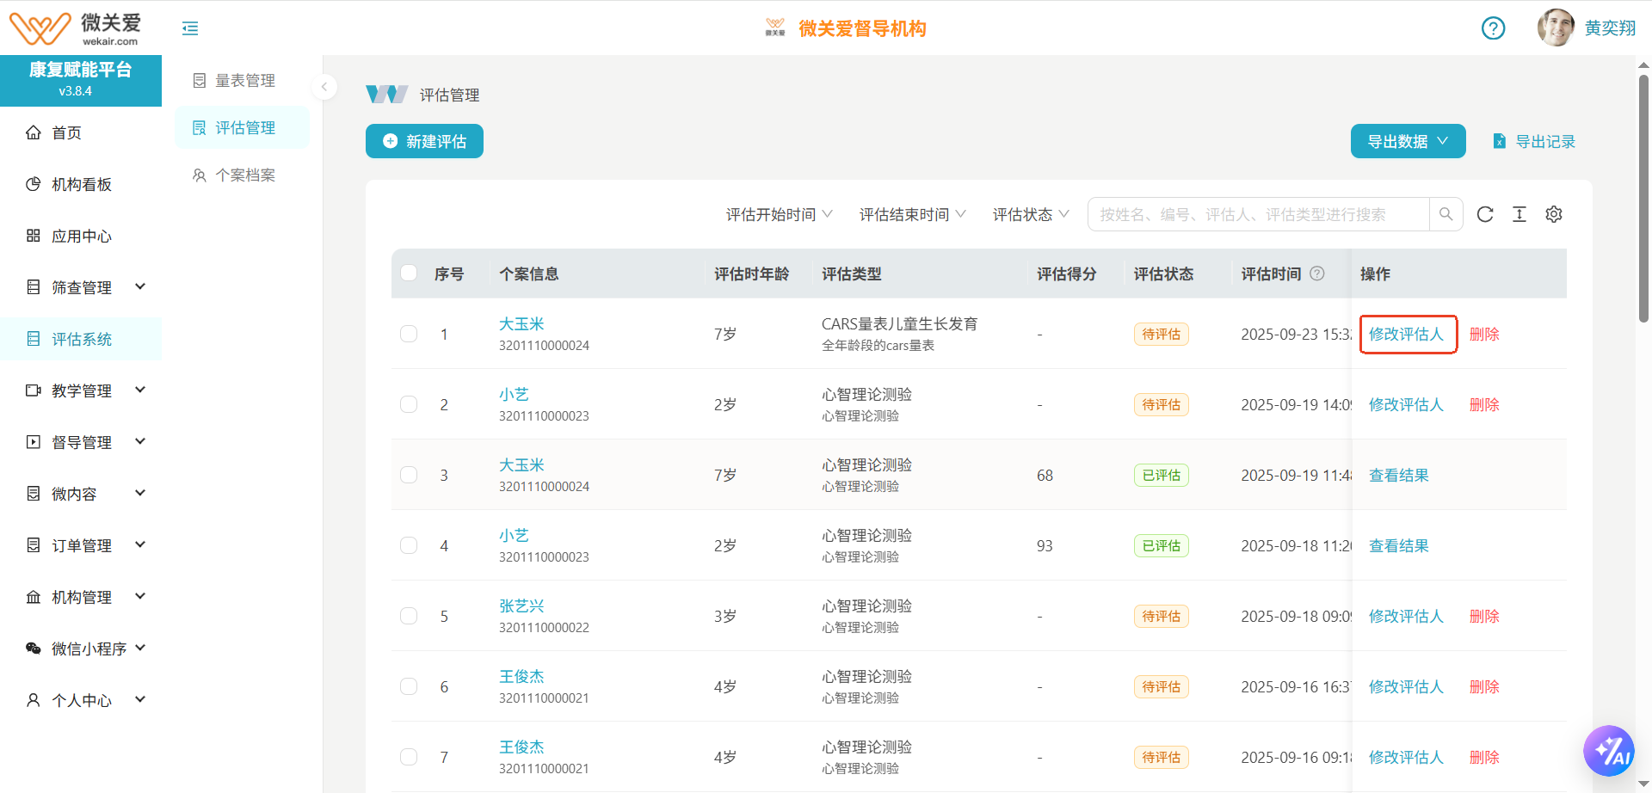Open the AI assistant floating icon
1652x793 pixels.
click(1608, 751)
